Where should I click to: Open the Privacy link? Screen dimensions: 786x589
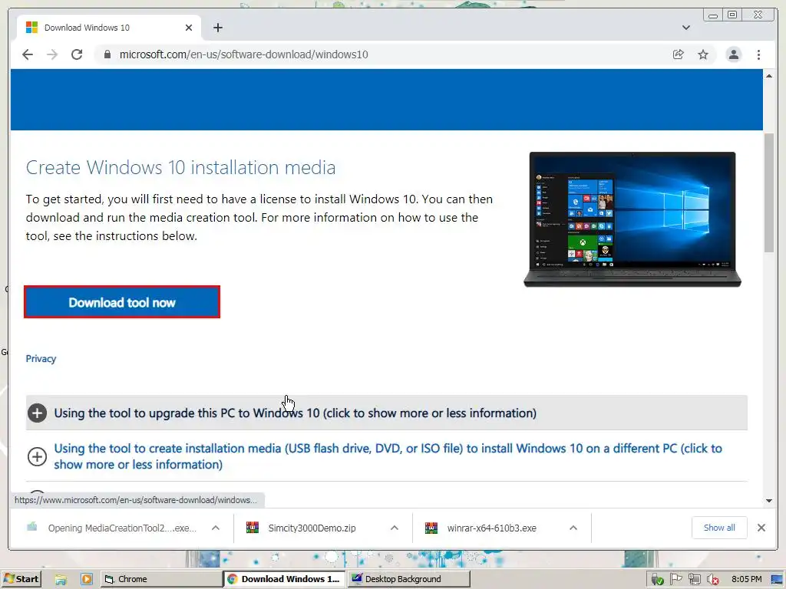pyautogui.click(x=41, y=359)
